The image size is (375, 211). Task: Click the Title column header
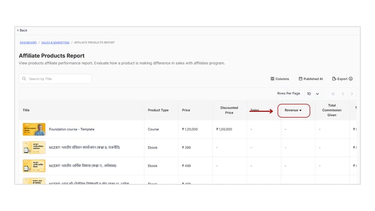point(26,110)
